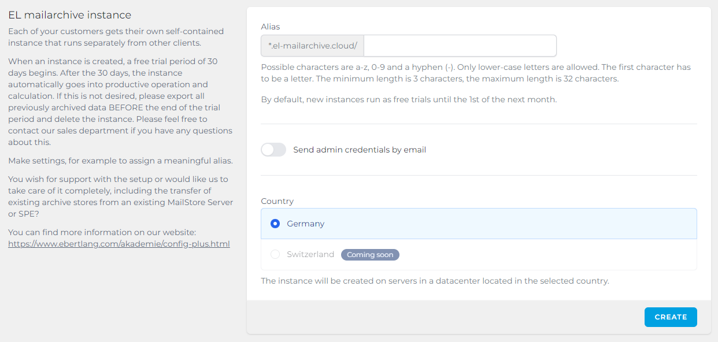Select the Germany radio button
This screenshot has height=342, width=718.
(x=275, y=224)
